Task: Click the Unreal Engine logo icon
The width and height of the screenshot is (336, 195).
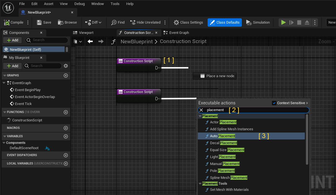Action: click(8, 8)
